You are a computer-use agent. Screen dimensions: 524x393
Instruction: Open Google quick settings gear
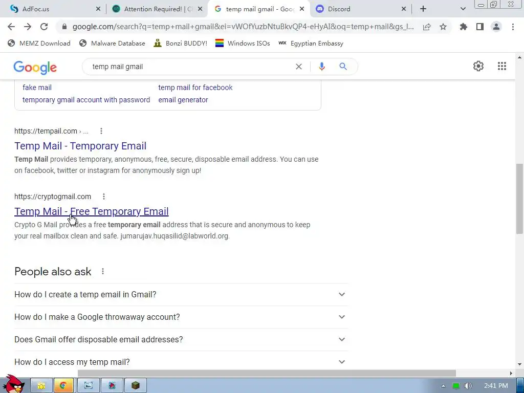(x=478, y=66)
